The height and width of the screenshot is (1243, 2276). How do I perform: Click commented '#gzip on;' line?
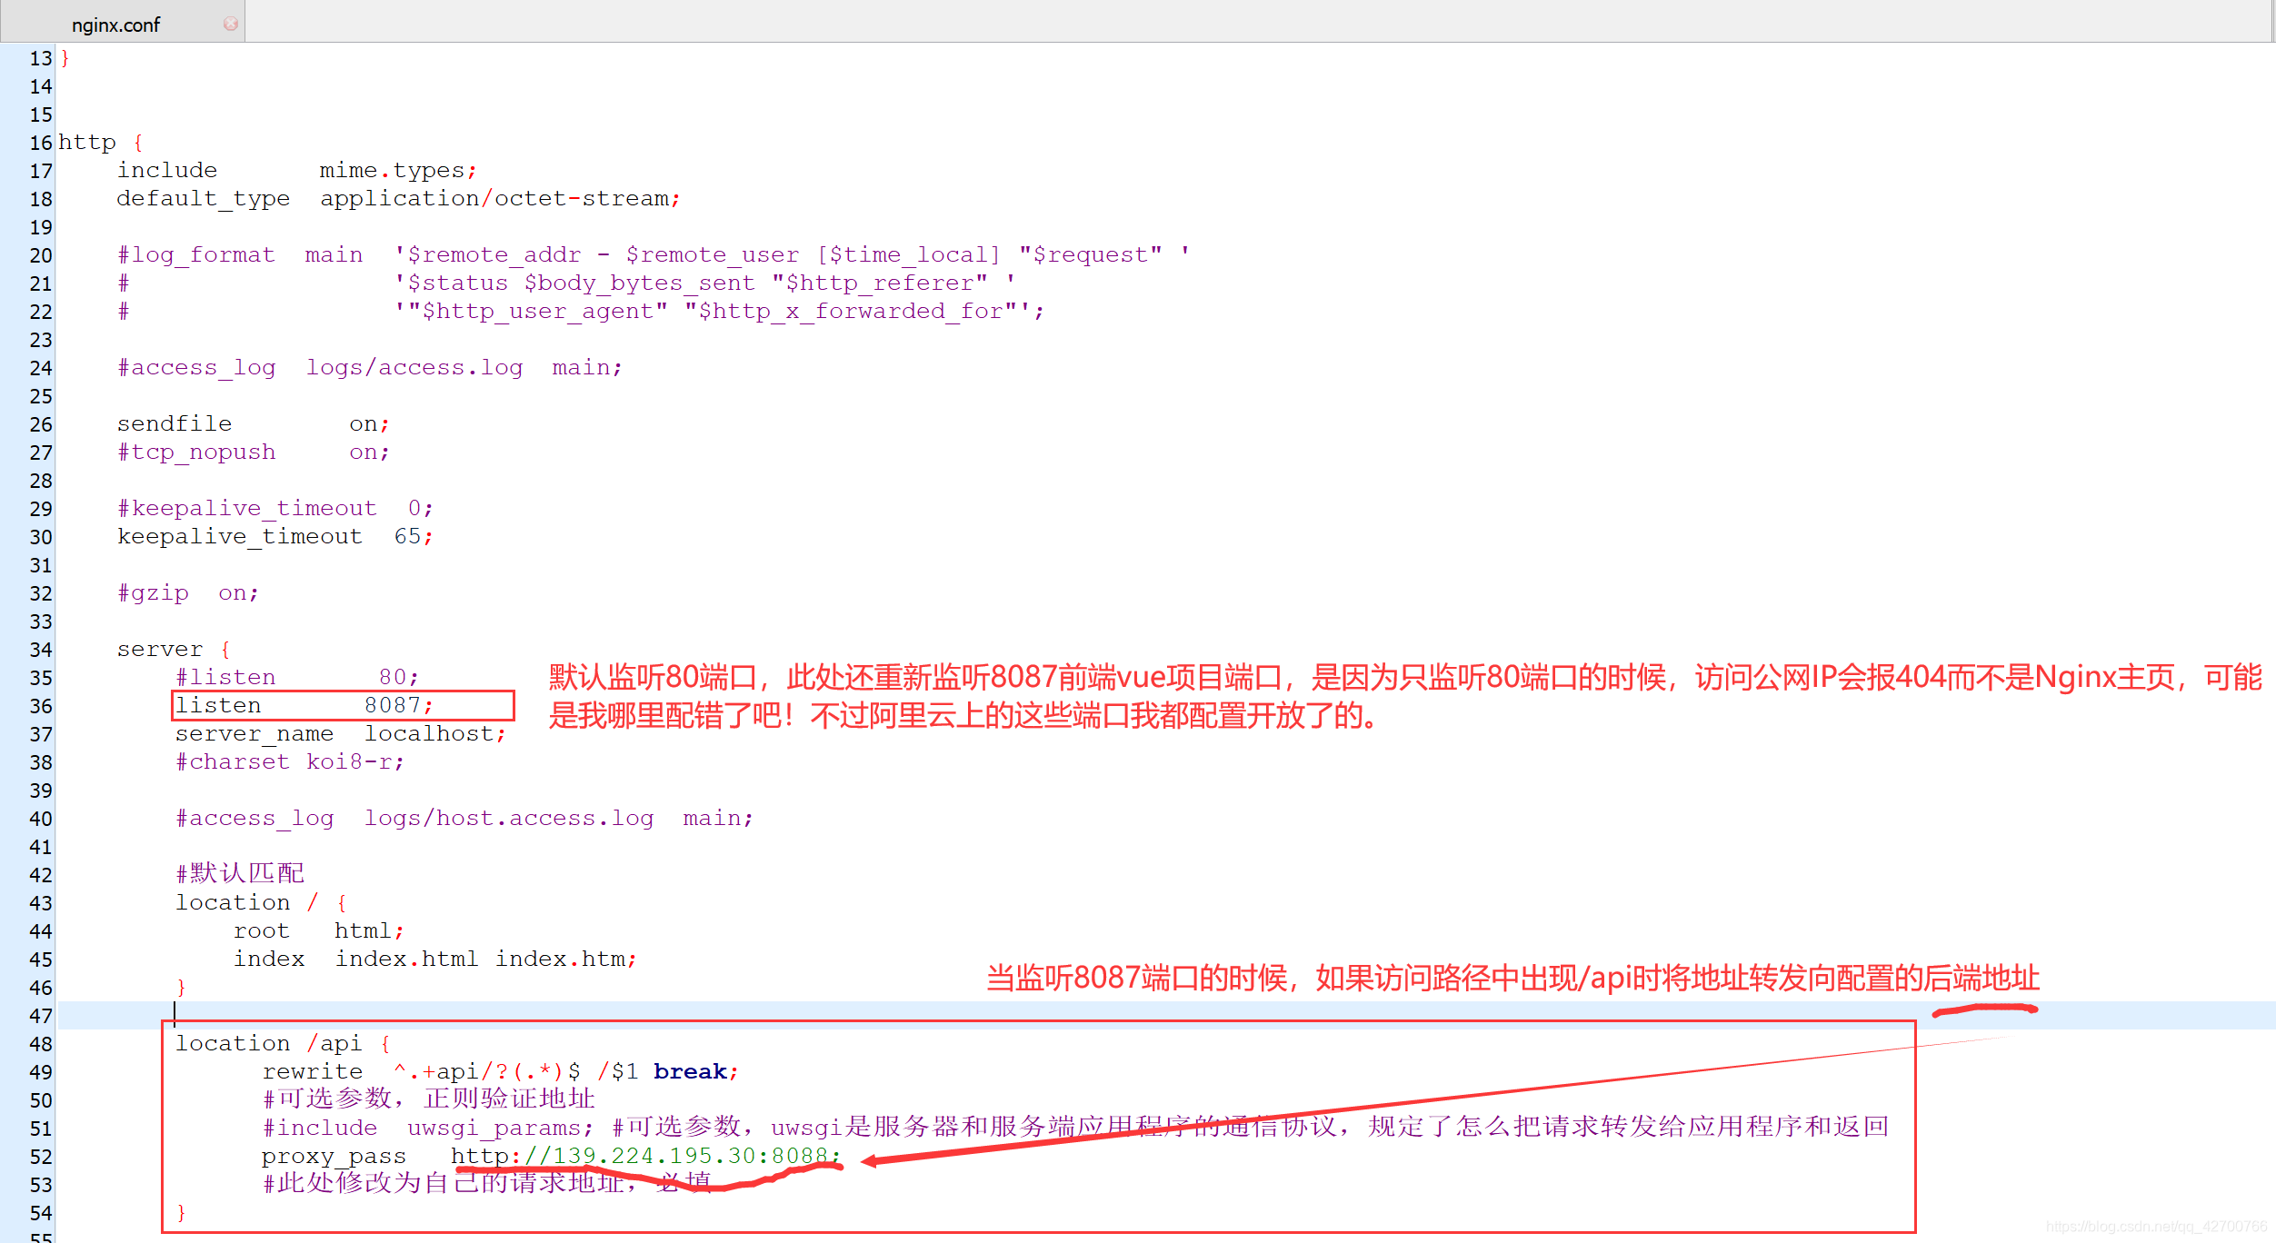[188, 593]
